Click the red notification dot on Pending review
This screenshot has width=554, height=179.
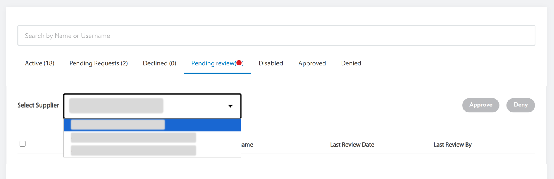coord(239,63)
